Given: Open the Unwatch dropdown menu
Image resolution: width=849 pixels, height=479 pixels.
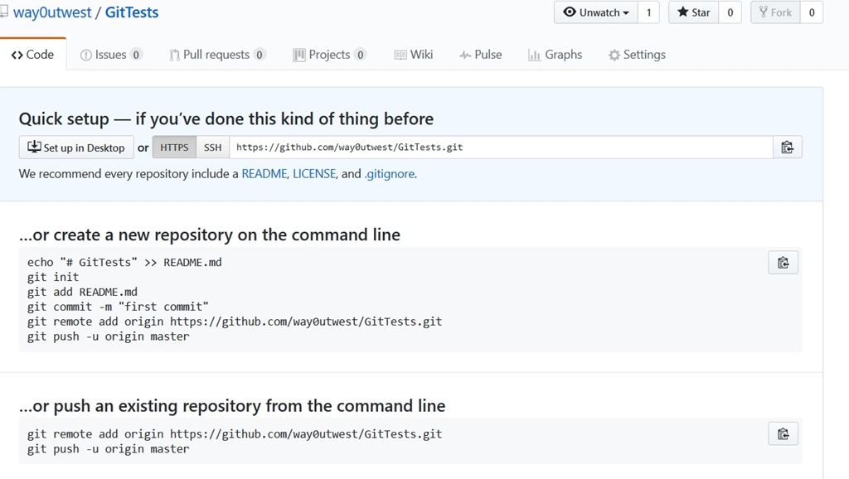Looking at the screenshot, I should point(596,12).
